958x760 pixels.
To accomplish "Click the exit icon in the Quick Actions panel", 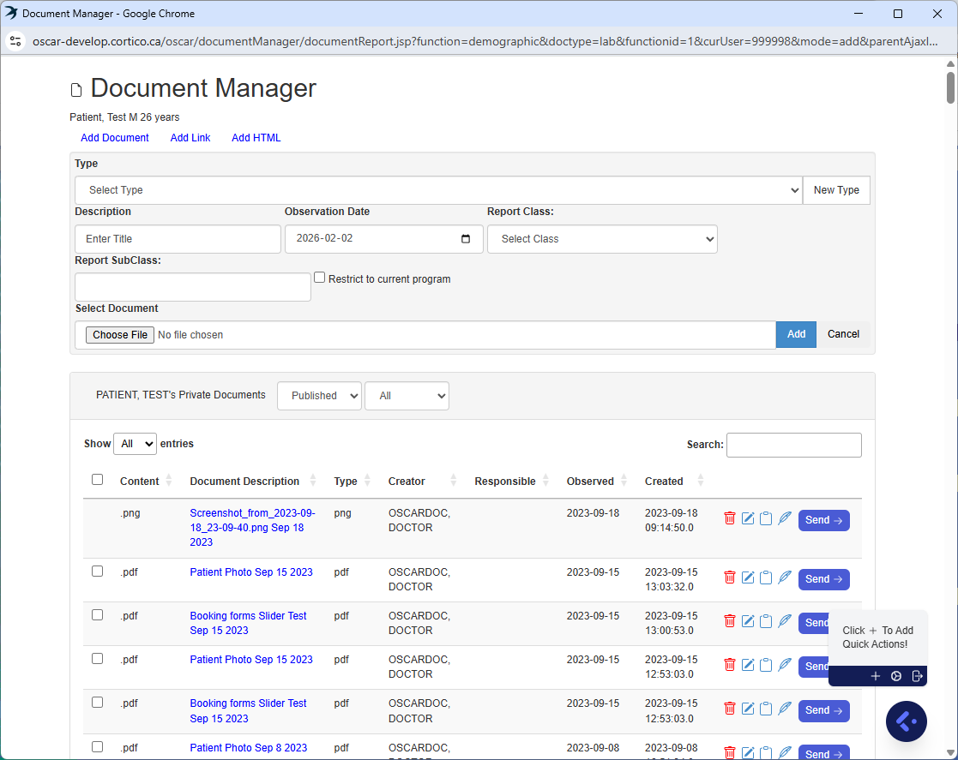I will pyautogui.click(x=917, y=676).
